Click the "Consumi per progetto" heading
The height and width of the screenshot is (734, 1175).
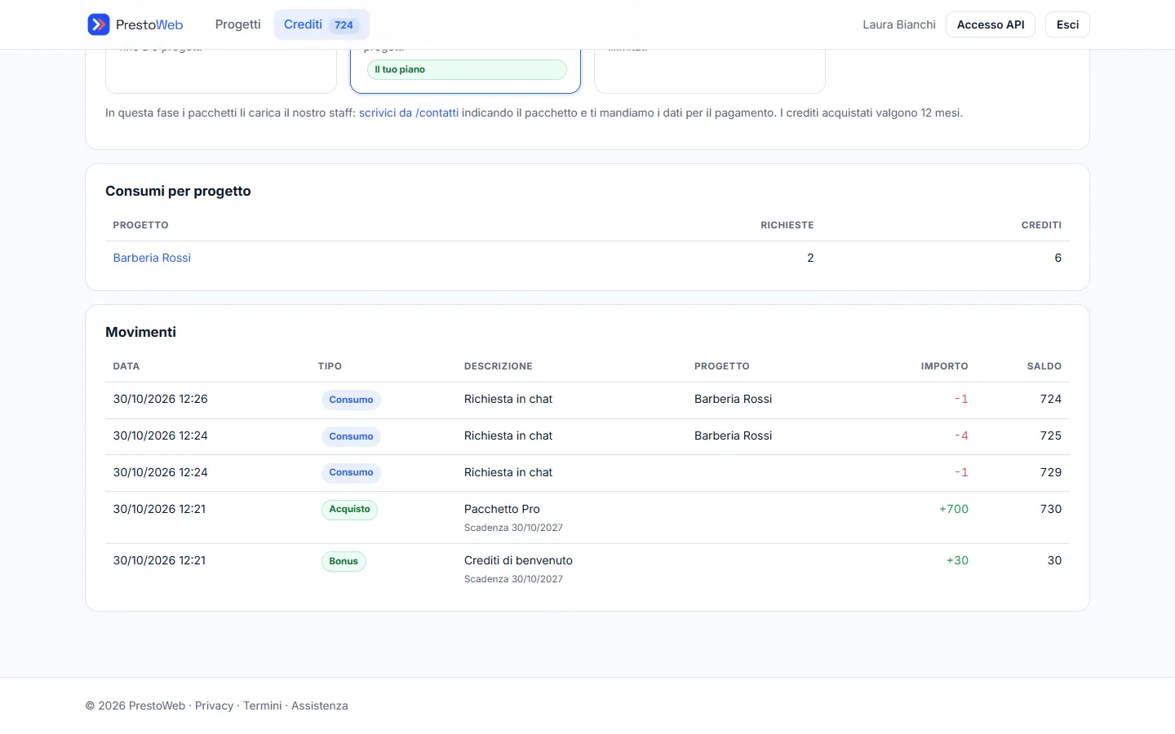click(178, 191)
